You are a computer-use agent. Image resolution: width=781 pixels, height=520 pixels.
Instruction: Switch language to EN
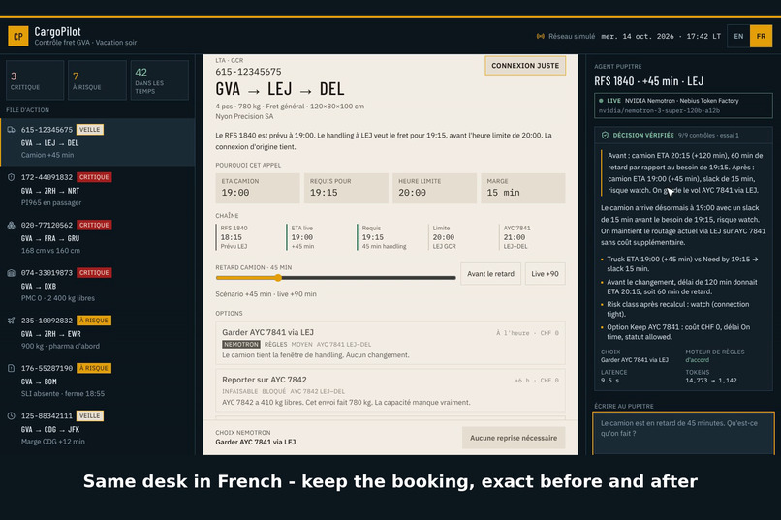point(738,37)
